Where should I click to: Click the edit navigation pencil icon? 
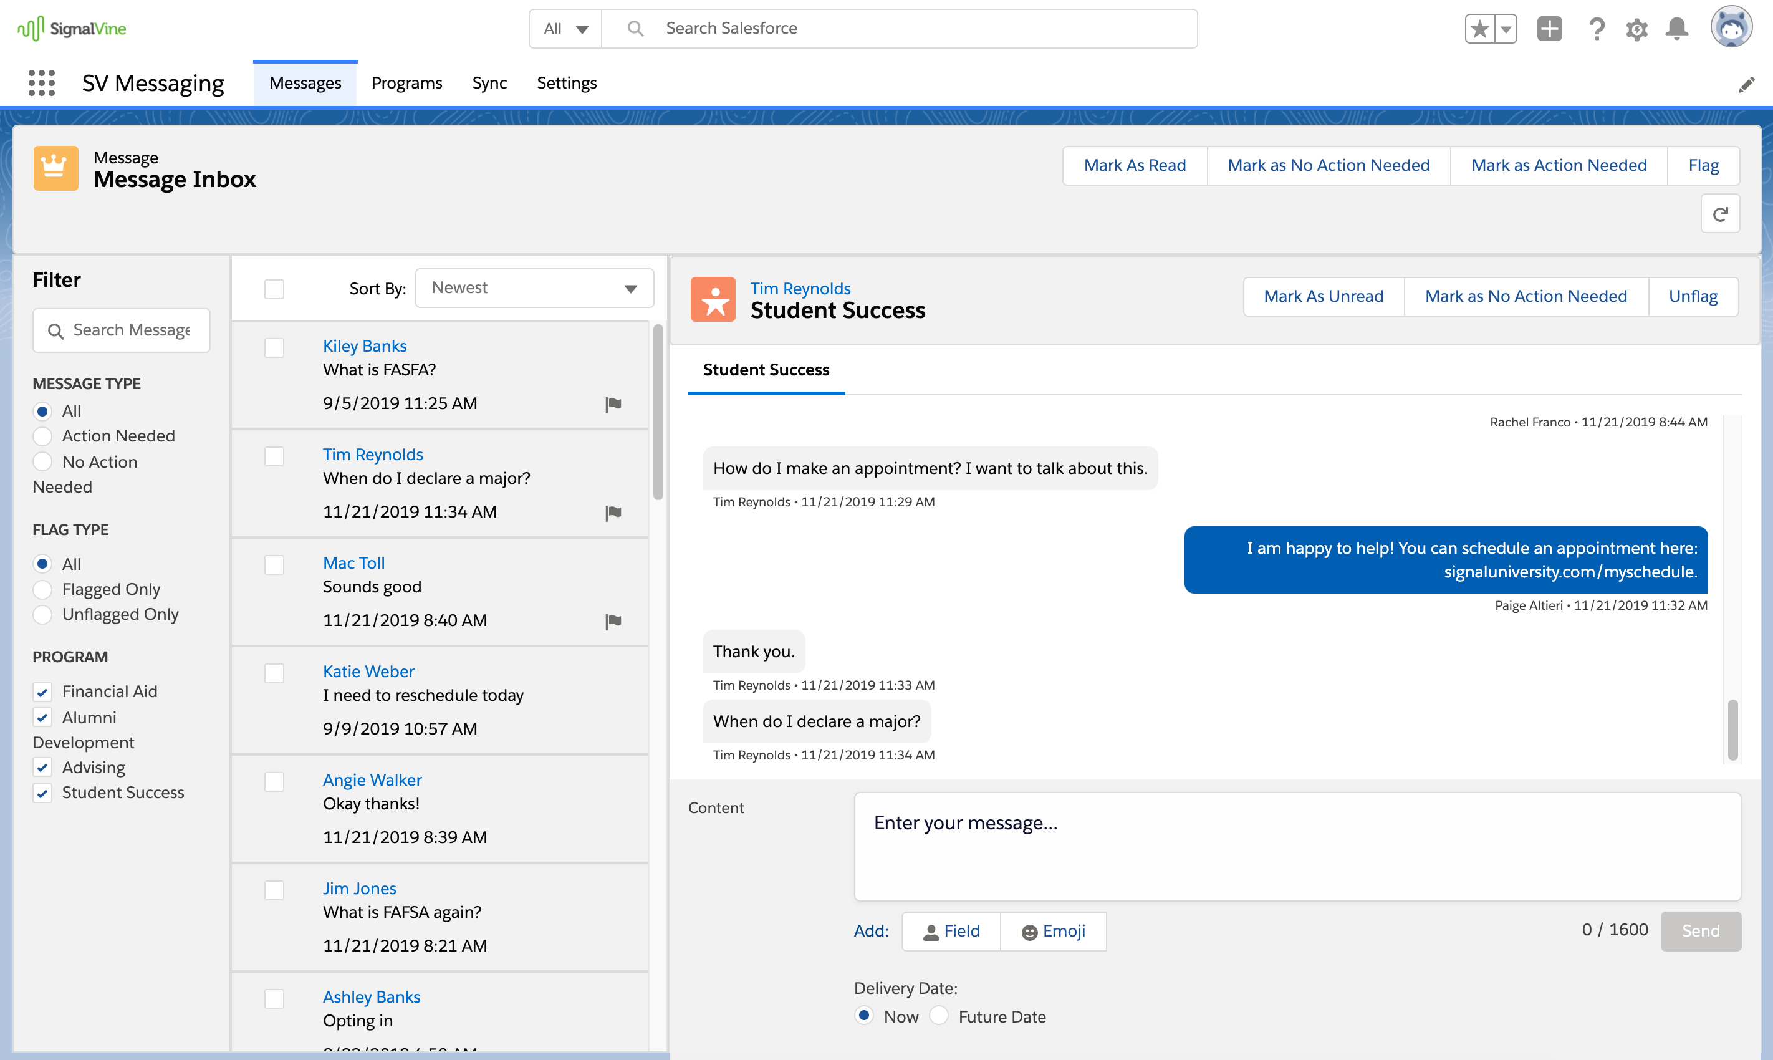(x=1746, y=84)
